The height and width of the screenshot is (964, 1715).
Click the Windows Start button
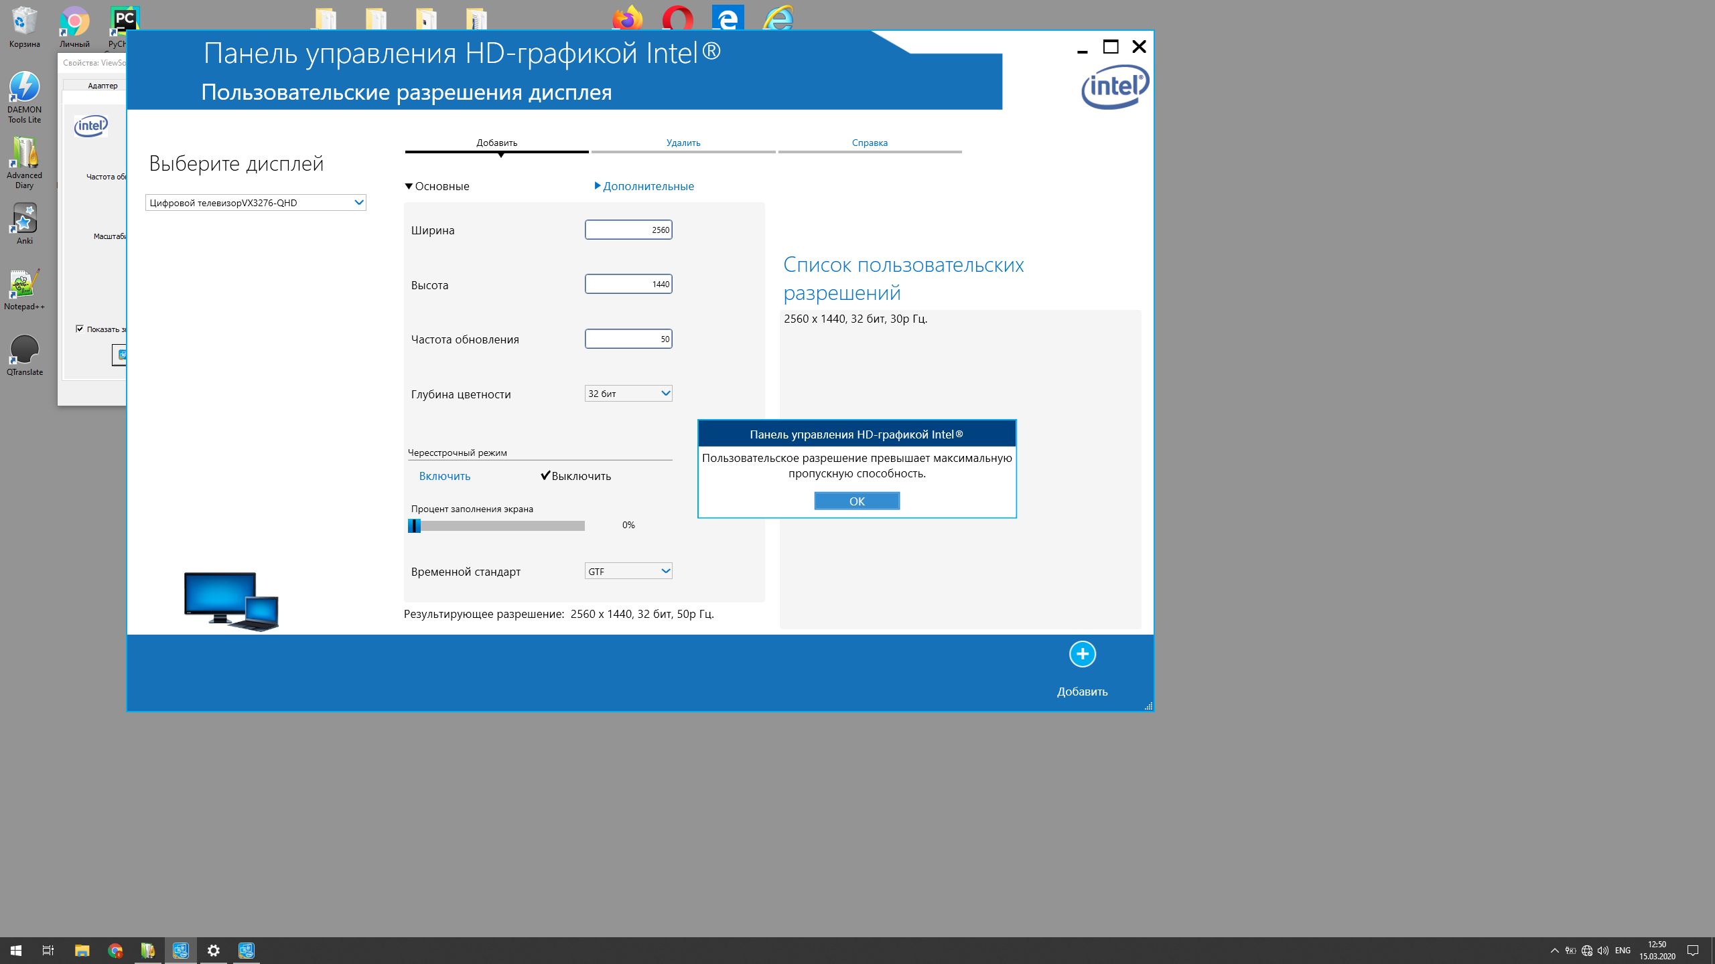point(16,951)
